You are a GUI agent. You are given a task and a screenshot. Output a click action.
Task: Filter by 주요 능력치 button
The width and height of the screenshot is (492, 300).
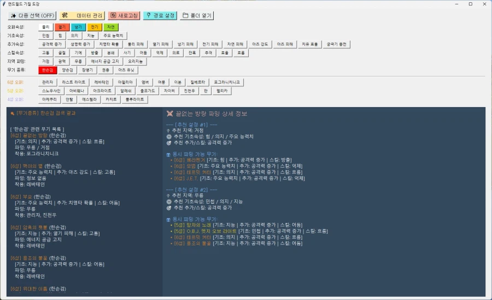pos(113,36)
